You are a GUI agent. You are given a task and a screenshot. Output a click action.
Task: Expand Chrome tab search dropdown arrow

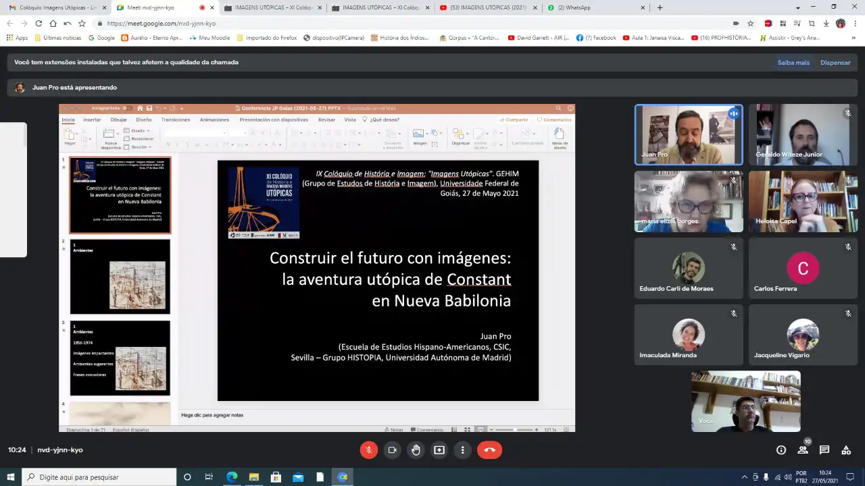[x=798, y=7]
